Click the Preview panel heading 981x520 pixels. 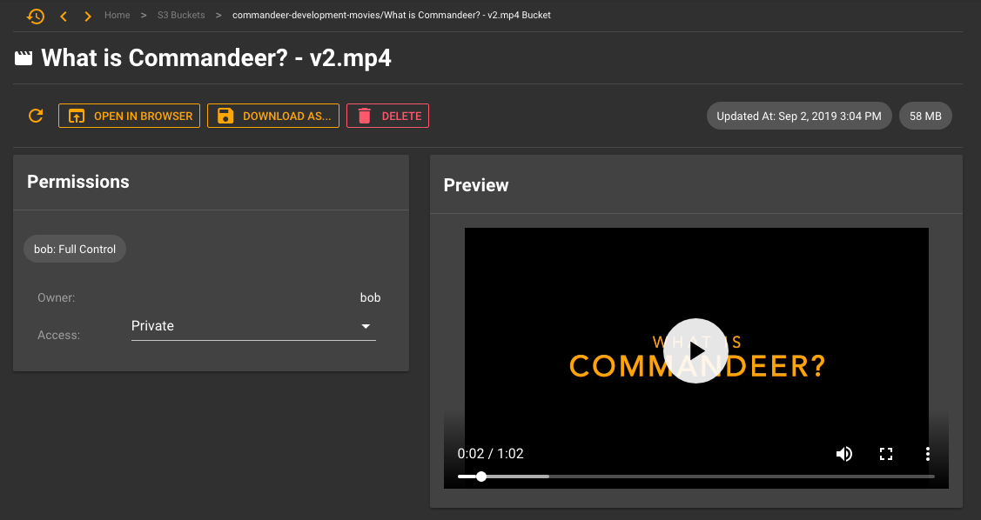point(476,185)
